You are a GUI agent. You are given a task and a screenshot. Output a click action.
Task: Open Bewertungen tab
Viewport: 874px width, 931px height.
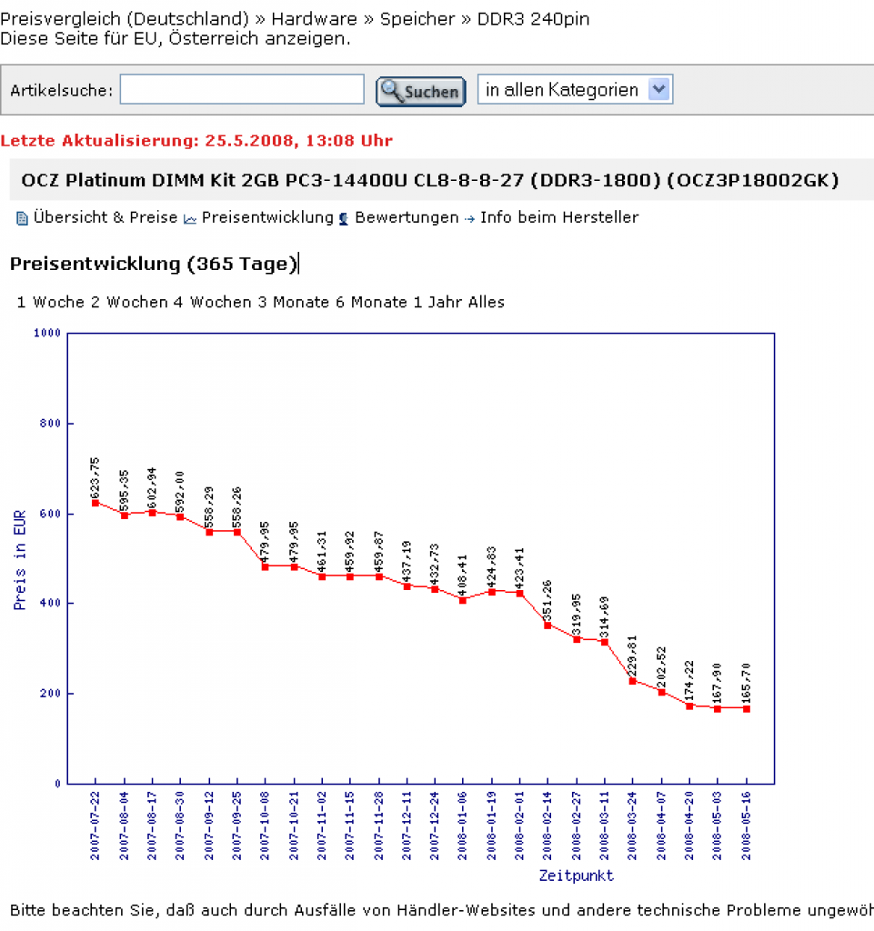click(x=407, y=217)
